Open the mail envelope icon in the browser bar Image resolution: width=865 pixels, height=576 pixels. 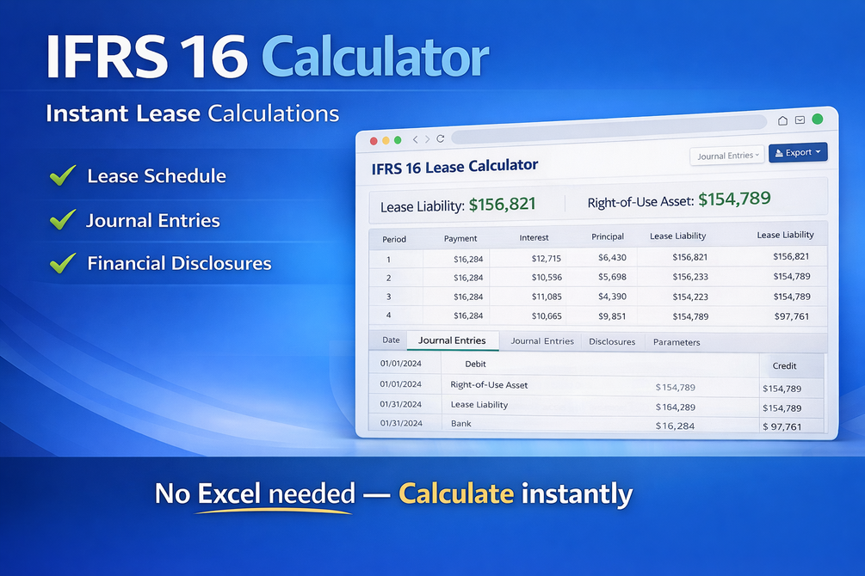click(x=800, y=119)
